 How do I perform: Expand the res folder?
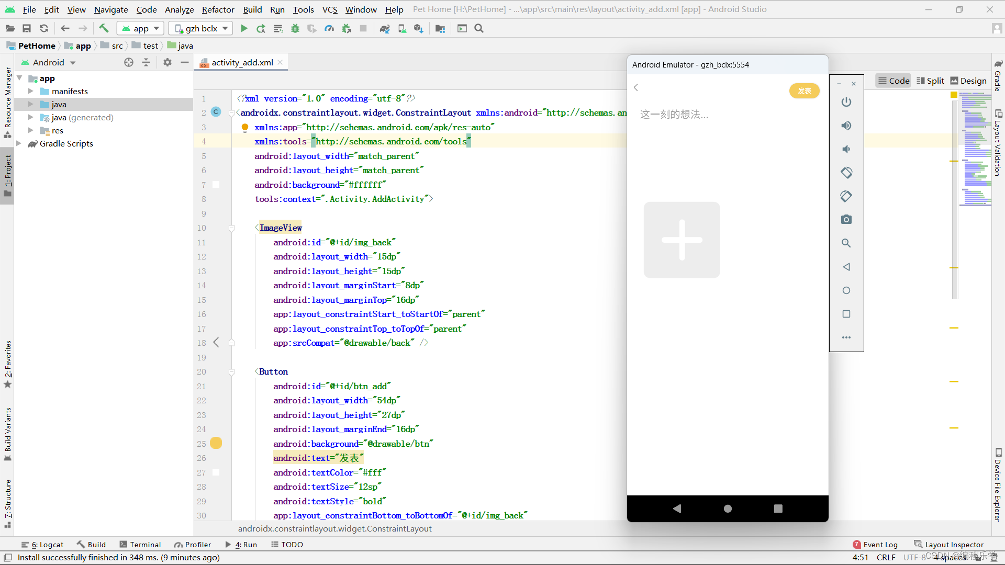click(x=31, y=130)
